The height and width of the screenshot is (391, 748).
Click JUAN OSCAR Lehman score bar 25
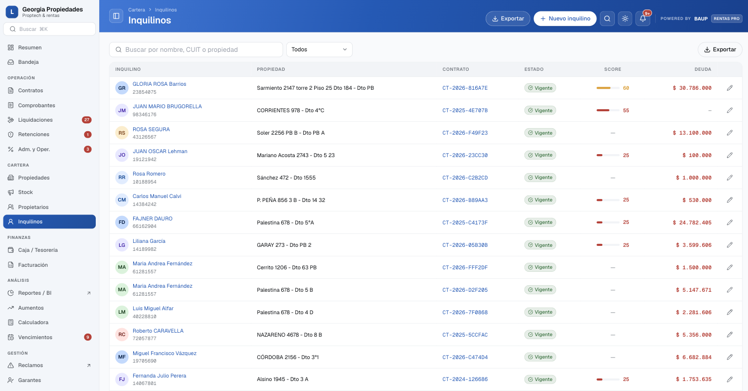pyautogui.click(x=608, y=155)
